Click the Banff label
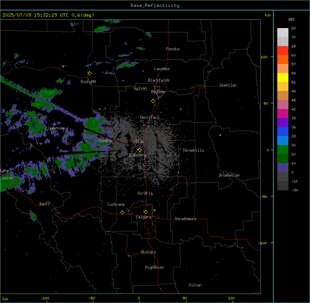310x303 pixels. (45, 204)
